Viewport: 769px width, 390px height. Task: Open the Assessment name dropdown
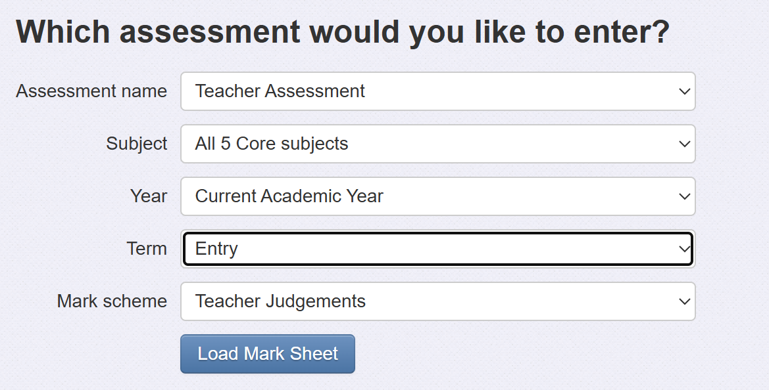pos(437,91)
